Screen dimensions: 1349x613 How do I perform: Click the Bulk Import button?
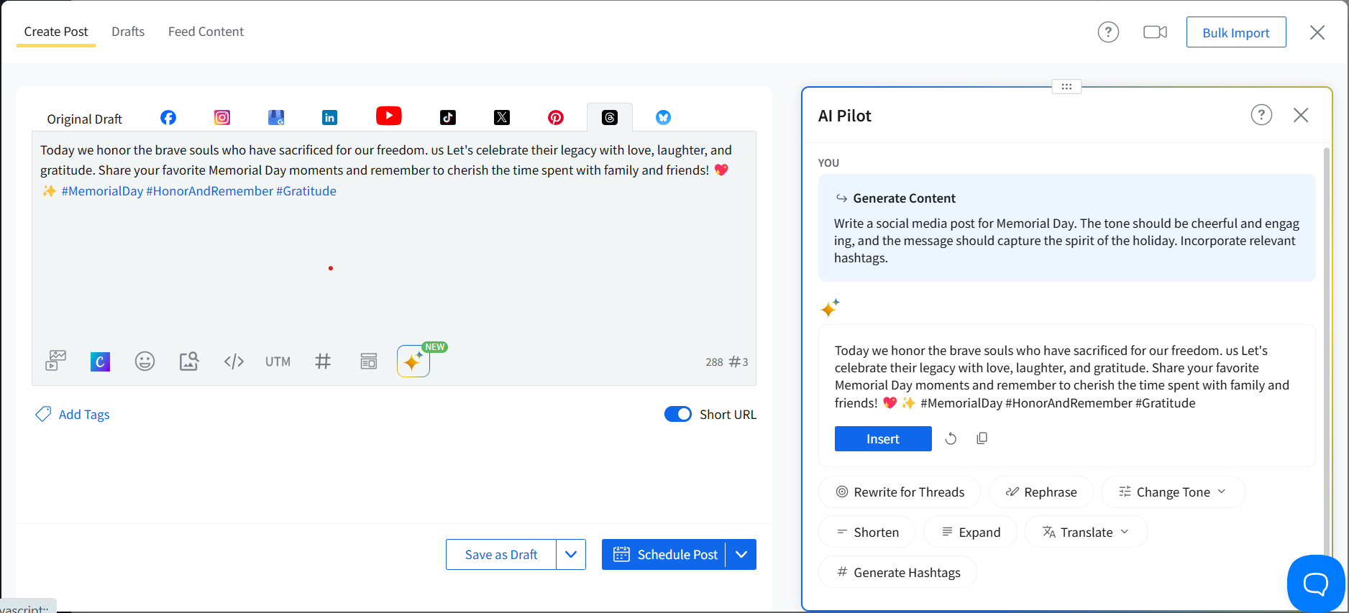pyautogui.click(x=1236, y=32)
